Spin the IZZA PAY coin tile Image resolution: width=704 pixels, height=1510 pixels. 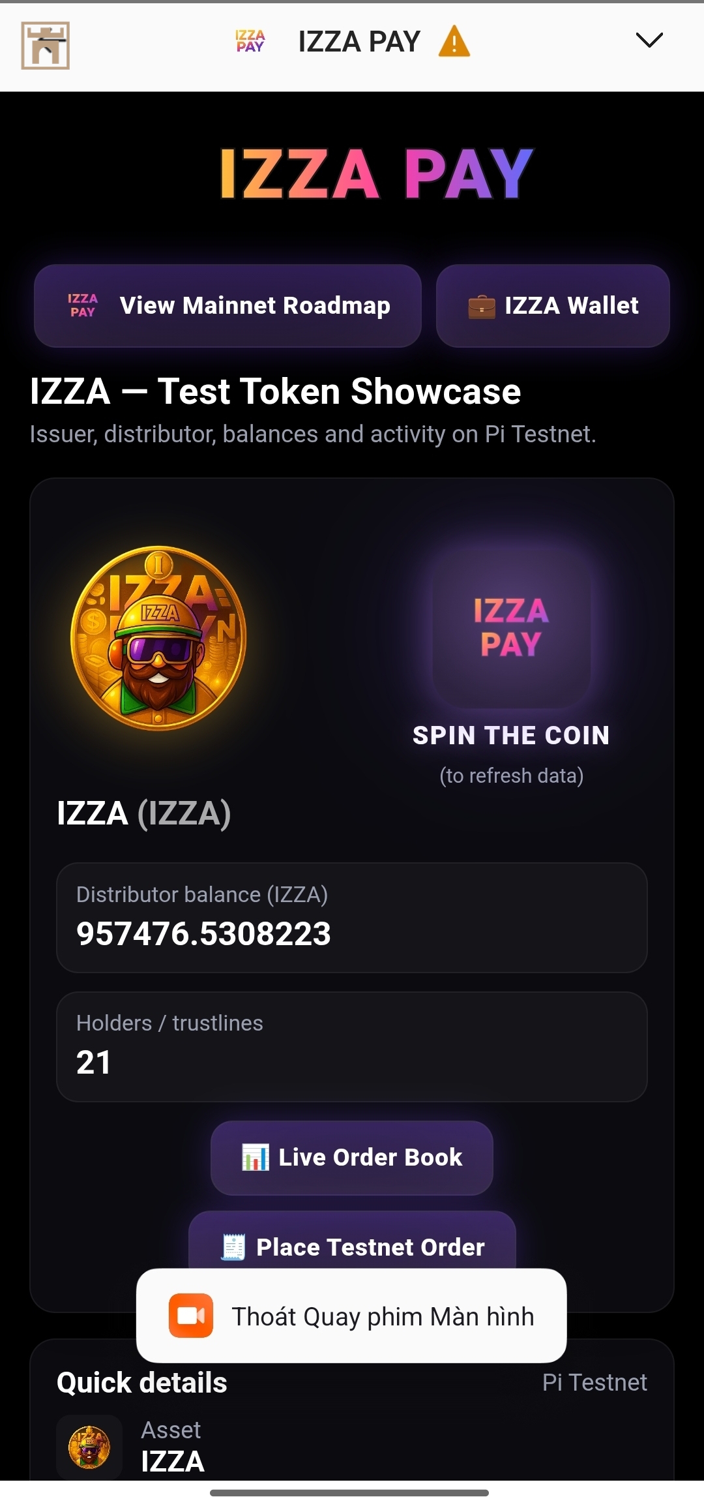pyautogui.click(x=512, y=627)
